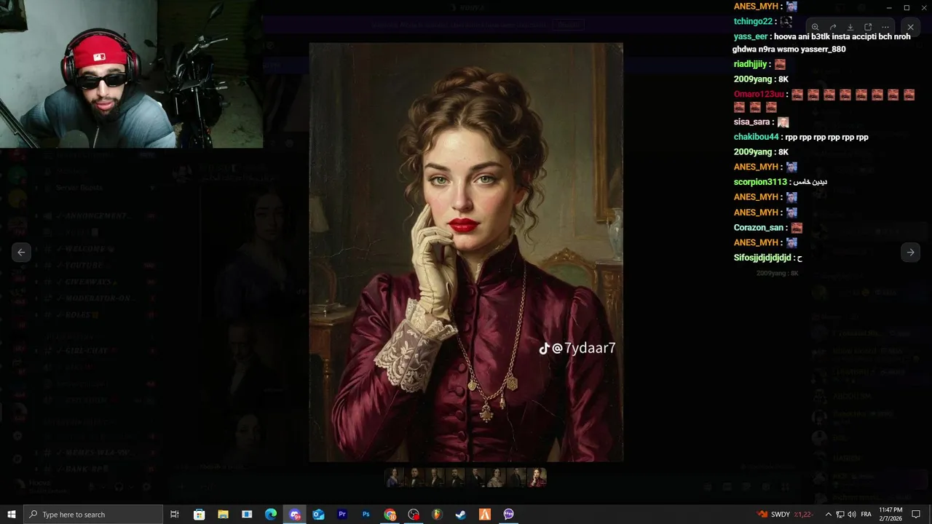Click the chat username Corazon_san
The width and height of the screenshot is (932, 524).
tap(759, 227)
